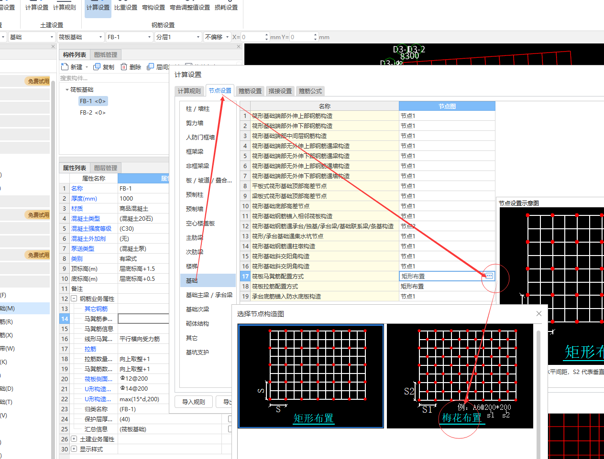
Task: Select the 矩形布置 layout thumbnail
Action: (311, 376)
